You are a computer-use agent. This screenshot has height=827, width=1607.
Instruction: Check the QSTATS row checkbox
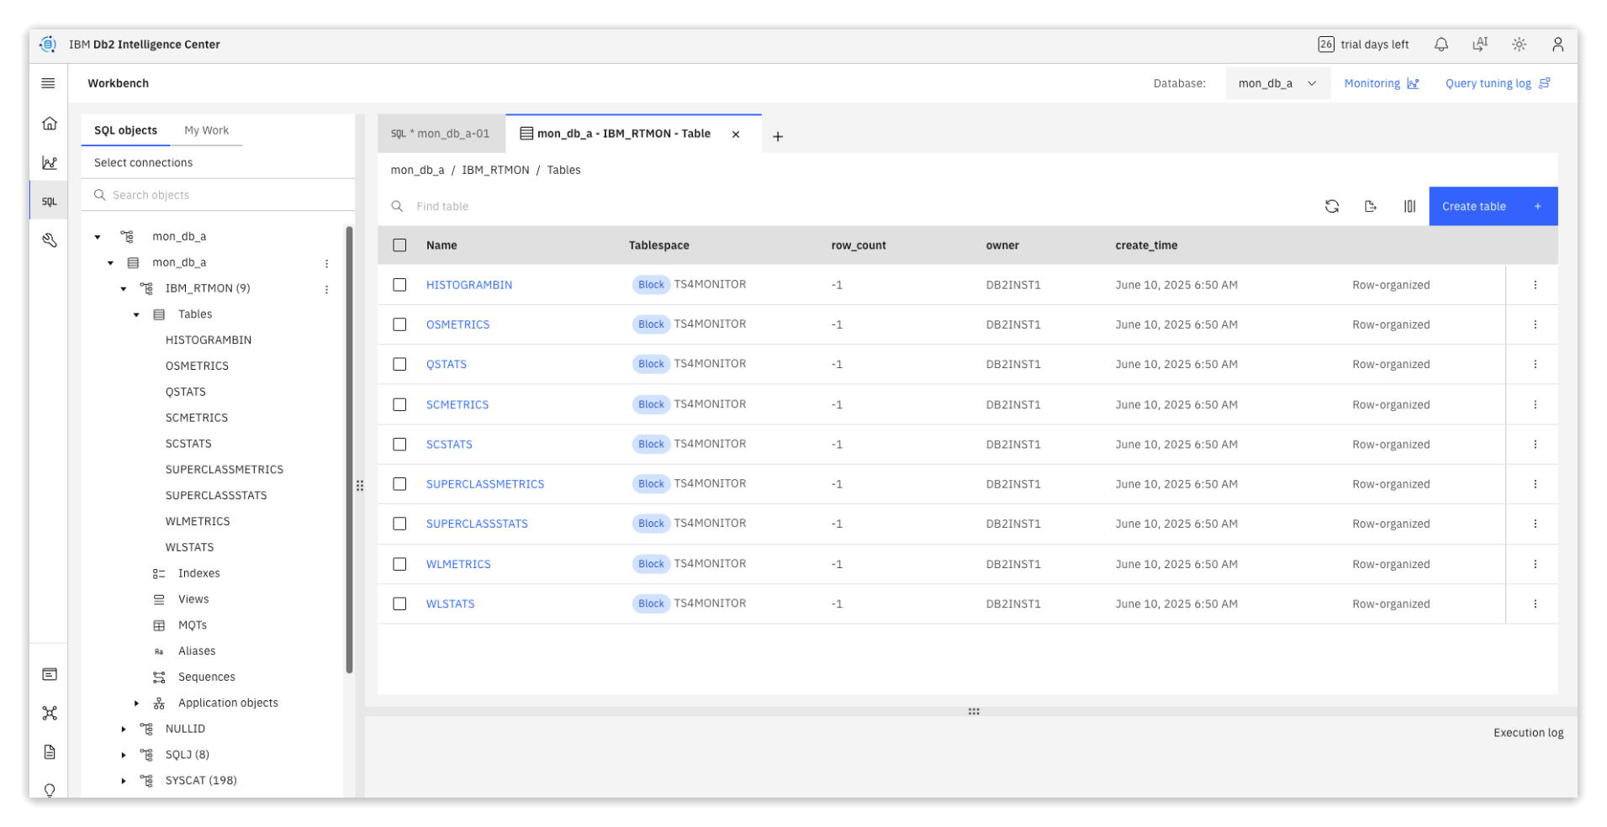click(399, 364)
